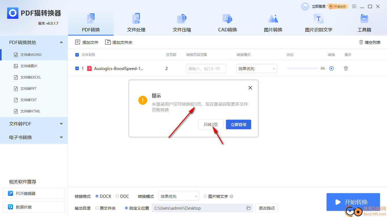
Task: Select 文件转TXT in the sidebar
Action: tap(34, 100)
